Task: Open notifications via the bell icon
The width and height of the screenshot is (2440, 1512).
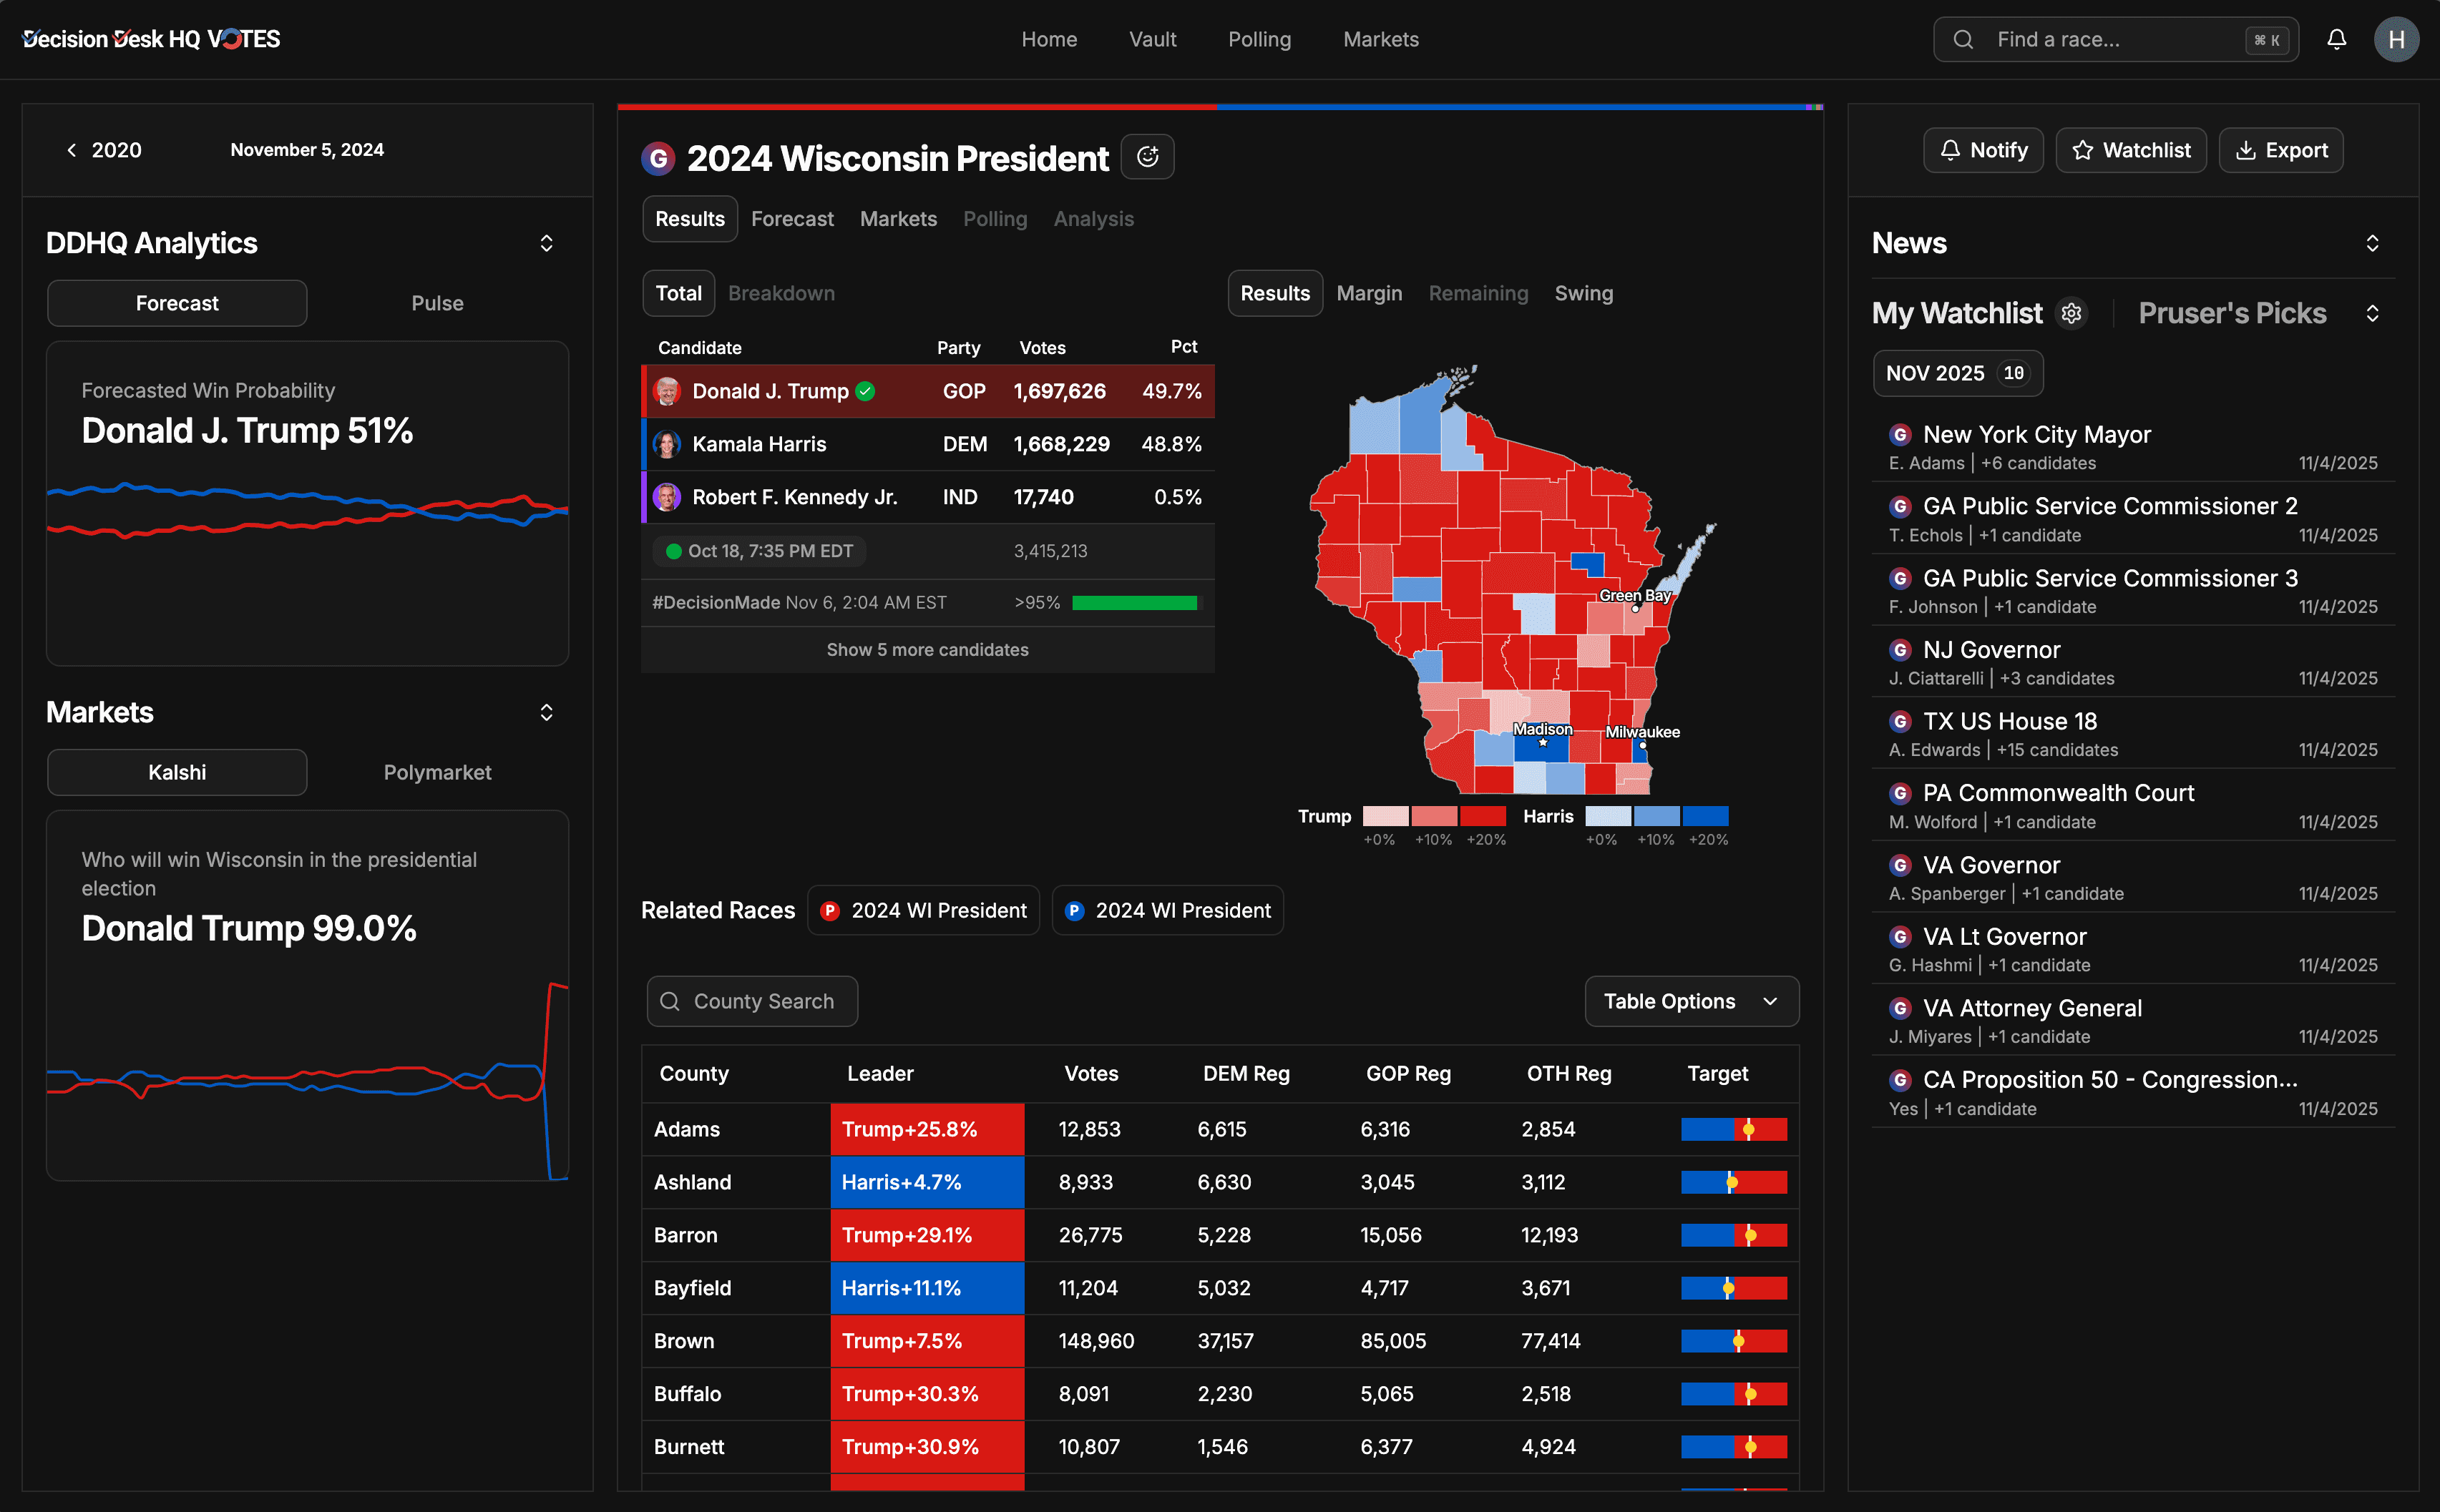Action: (2337, 39)
